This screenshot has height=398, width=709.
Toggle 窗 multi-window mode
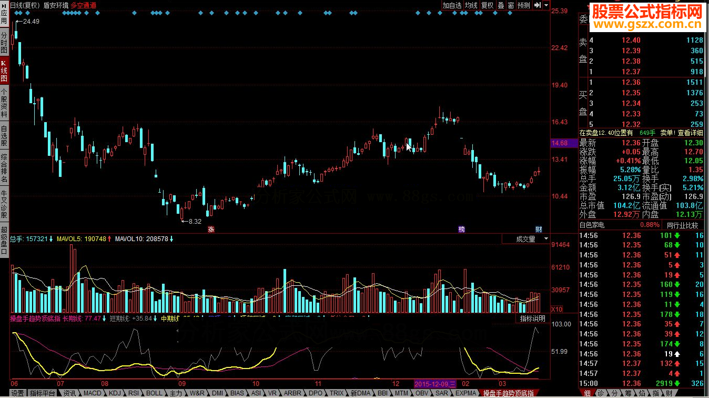coord(511,5)
